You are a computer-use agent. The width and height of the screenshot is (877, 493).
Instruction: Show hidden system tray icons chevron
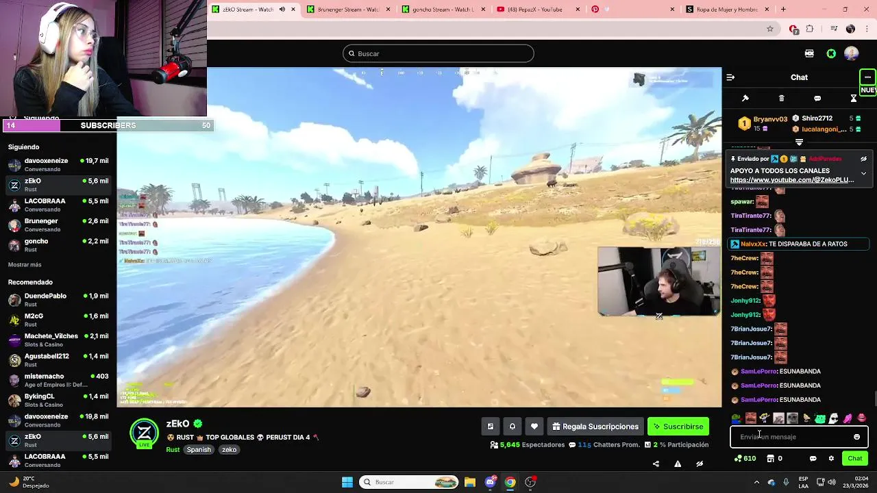click(x=756, y=482)
